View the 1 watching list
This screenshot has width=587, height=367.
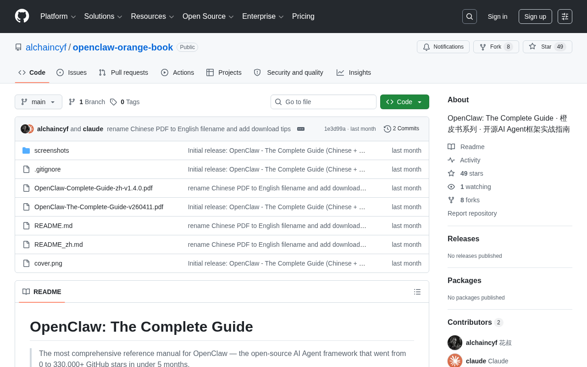point(469,187)
